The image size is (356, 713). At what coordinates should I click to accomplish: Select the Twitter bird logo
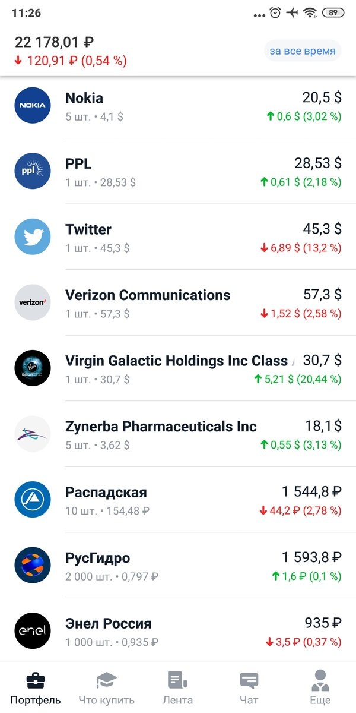coord(32,236)
